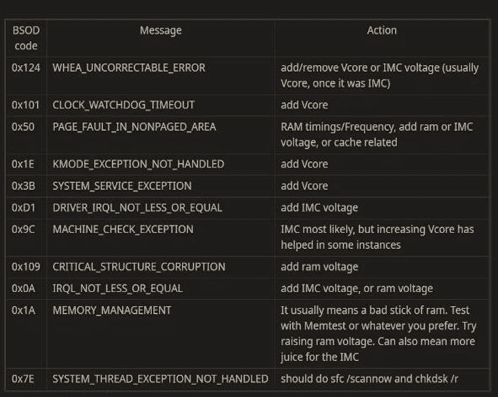
Task: Click the WHEA_UNCORRECTABLE_ERROR message cell
Action: [129, 68]
